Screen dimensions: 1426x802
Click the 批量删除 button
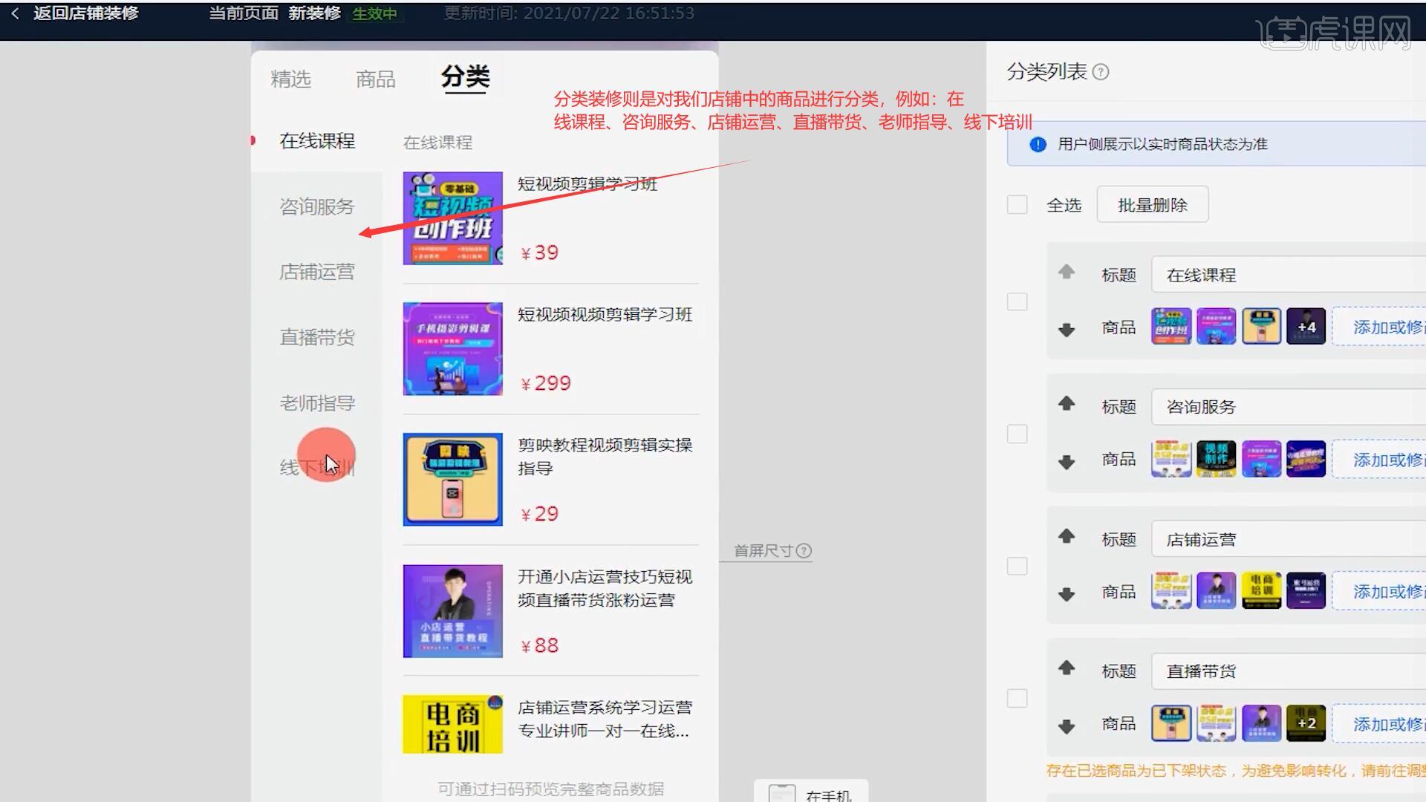click(1152, 205)
